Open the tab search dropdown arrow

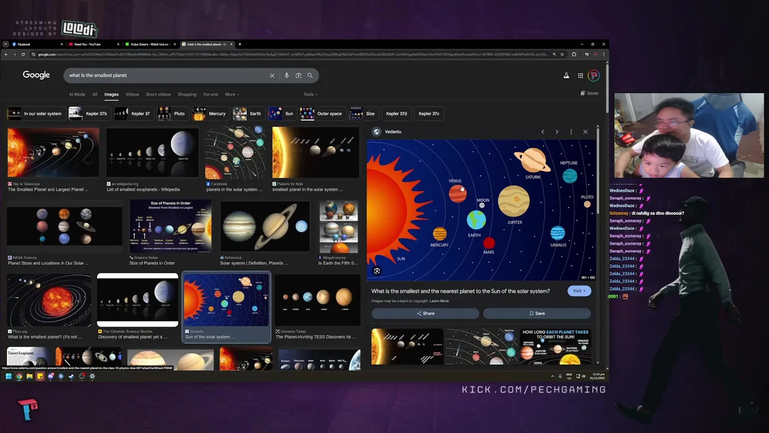[5, 44]
